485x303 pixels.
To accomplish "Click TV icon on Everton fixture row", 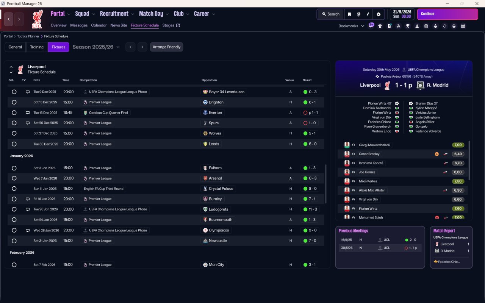I will (x=28, y=112).
